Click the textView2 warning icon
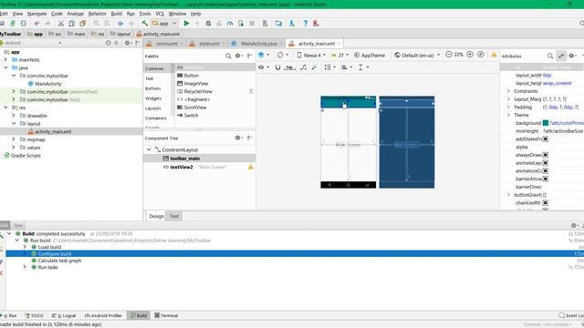Viewport: 584px width, 328px height. tap(251, 167)
